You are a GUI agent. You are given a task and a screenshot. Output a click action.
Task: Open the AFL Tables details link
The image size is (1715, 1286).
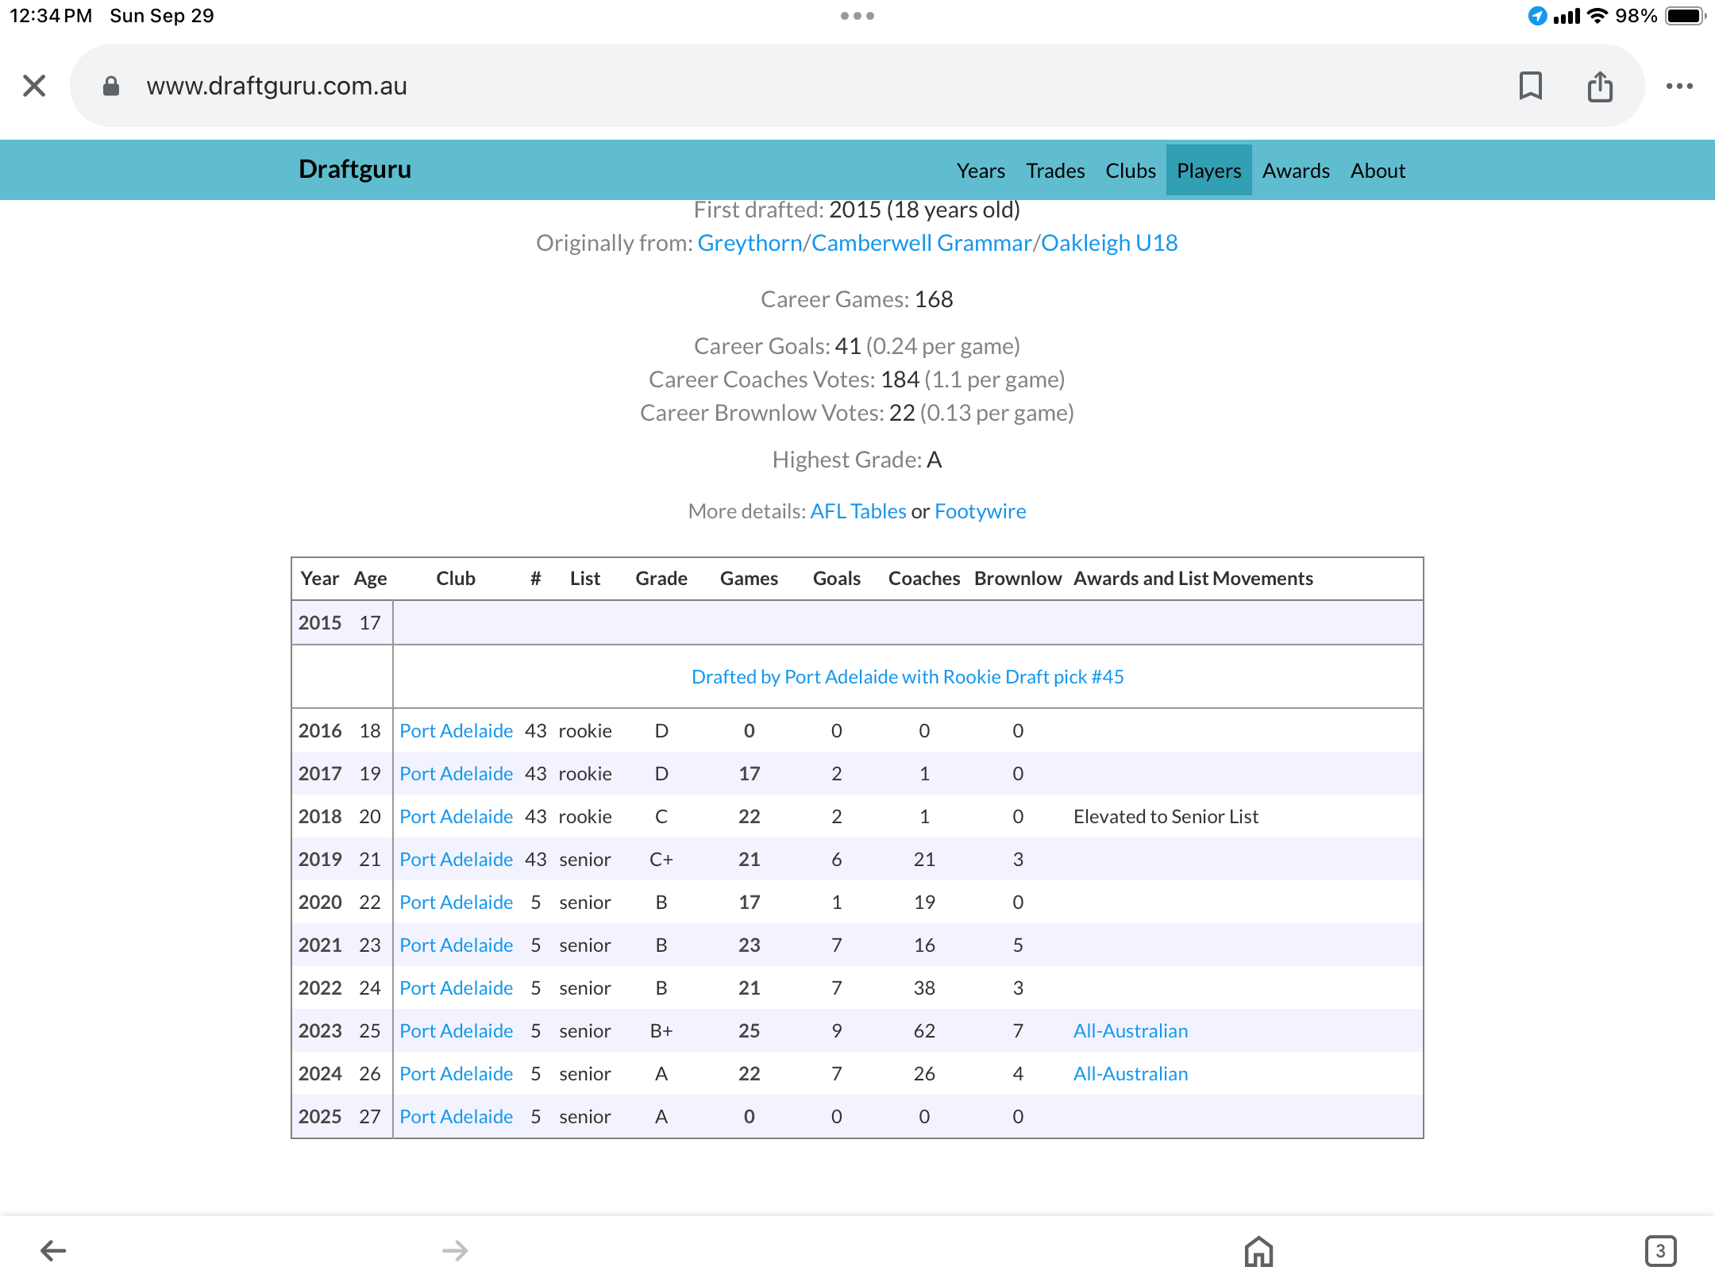pyautogui.click(x=857, y=511)
